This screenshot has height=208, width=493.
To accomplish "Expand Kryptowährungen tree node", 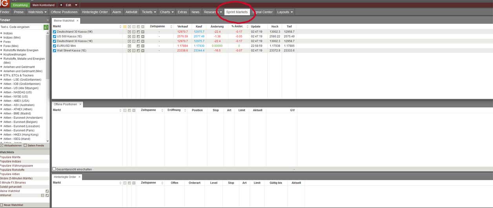I will [2, 54].
